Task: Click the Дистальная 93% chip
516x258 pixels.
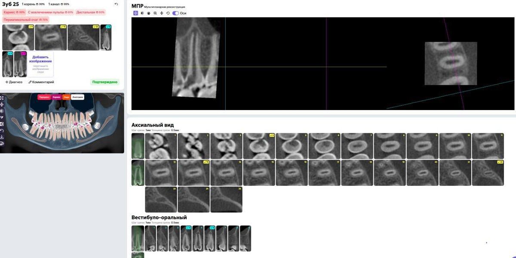Action: pyautogui.click(x=90, y=12)
